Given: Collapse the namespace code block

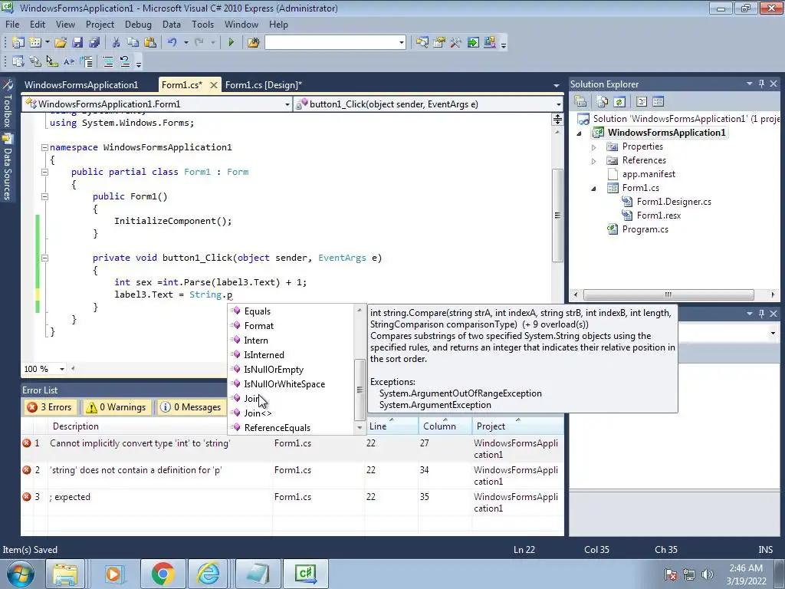Looking at the screenshot, I should (44, 147).
